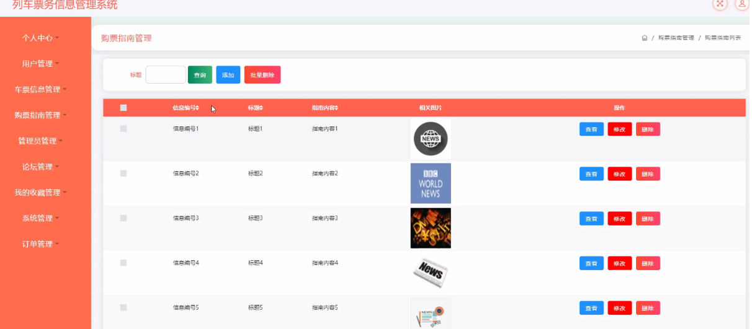This screenshot has height=329, width=752.
Task: Check the checkbox for 信息编号5 row
Action: (x=123, y=307)
